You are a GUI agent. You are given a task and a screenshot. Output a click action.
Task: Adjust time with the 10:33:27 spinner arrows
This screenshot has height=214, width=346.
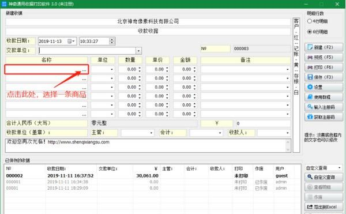[112, 42]
